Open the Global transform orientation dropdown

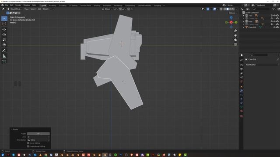tap(107, 9)
